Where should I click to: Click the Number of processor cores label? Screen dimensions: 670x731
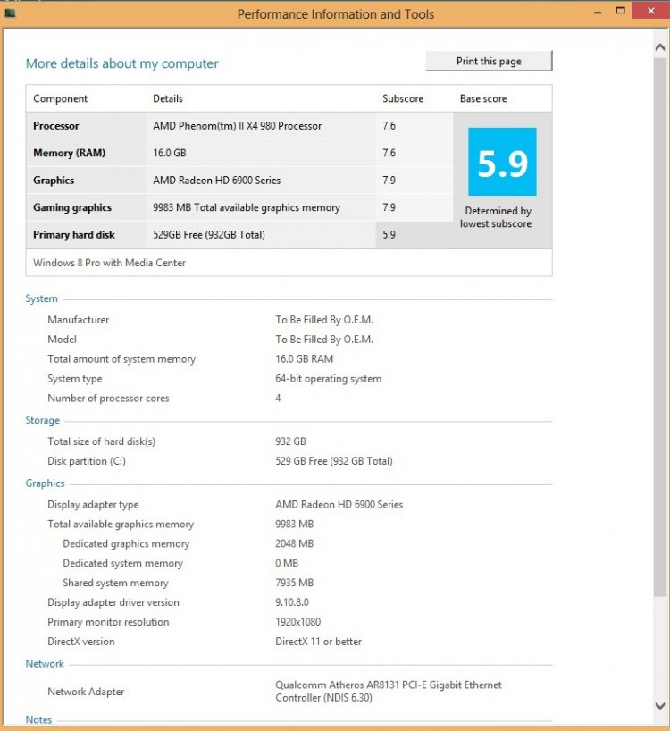(x=108, y=399)
